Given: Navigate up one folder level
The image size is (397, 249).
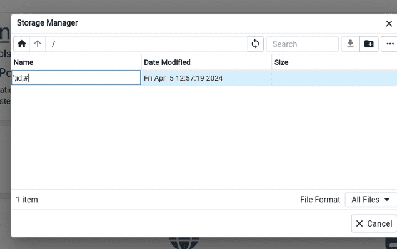Looking at the screenshot, I should coord(38,44).
